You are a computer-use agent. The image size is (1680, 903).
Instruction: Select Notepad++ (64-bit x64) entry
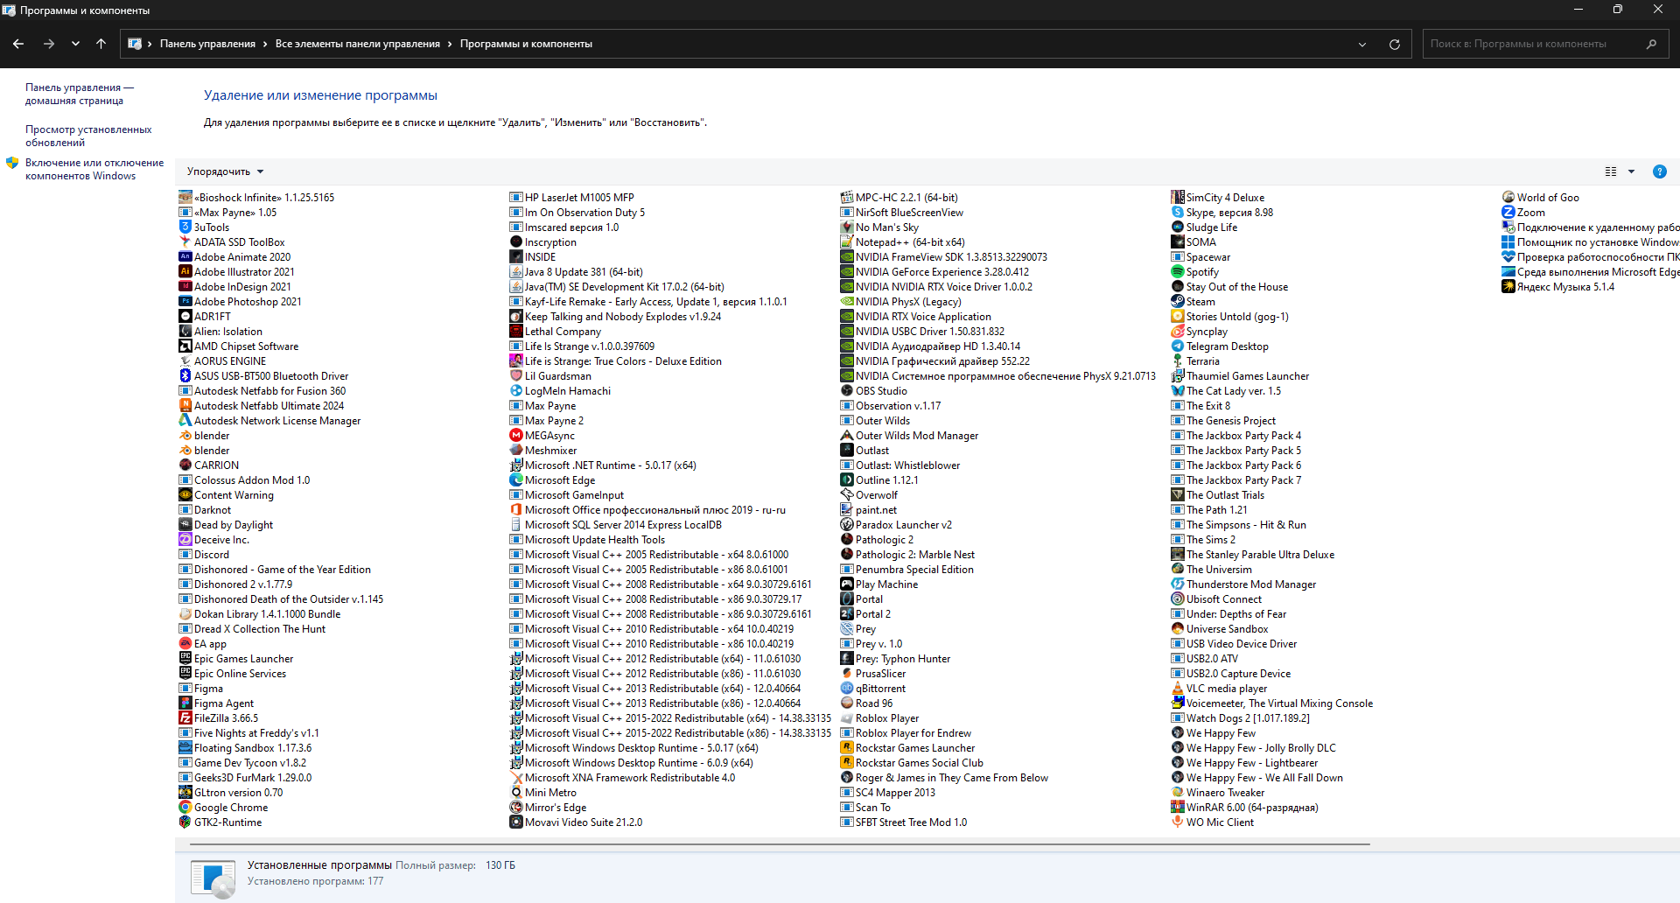(903, 242)
